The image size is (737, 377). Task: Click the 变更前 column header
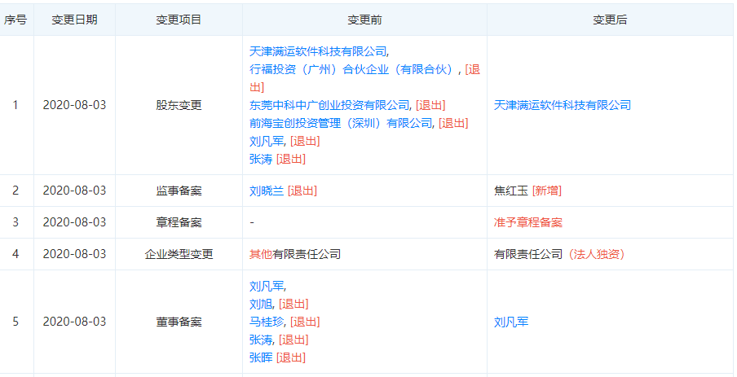[364, 20]
